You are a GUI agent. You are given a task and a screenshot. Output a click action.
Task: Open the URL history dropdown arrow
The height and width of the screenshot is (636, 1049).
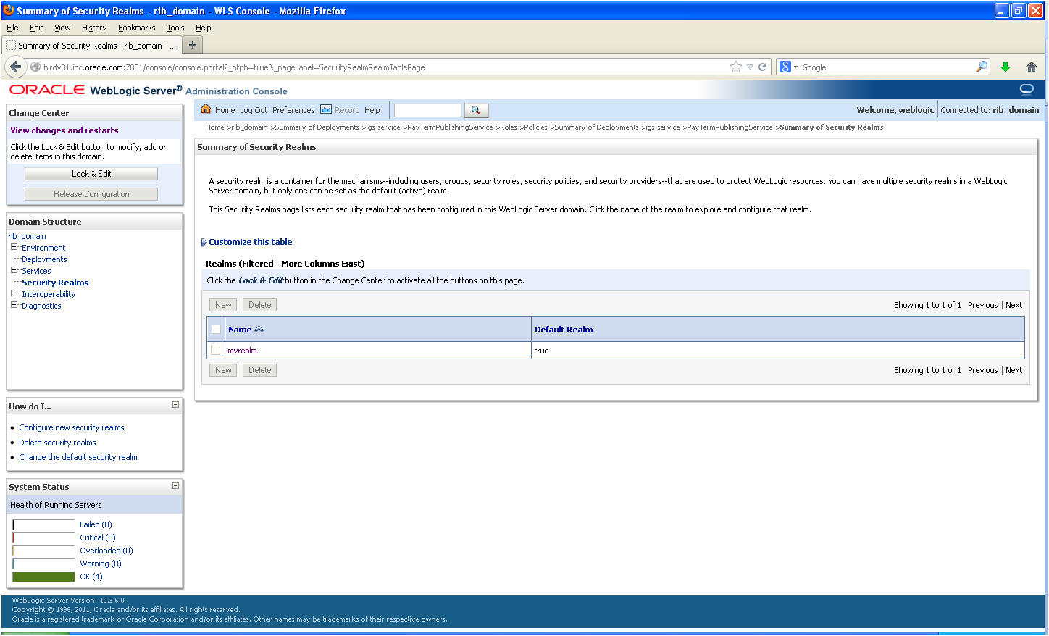pos(750,67)
